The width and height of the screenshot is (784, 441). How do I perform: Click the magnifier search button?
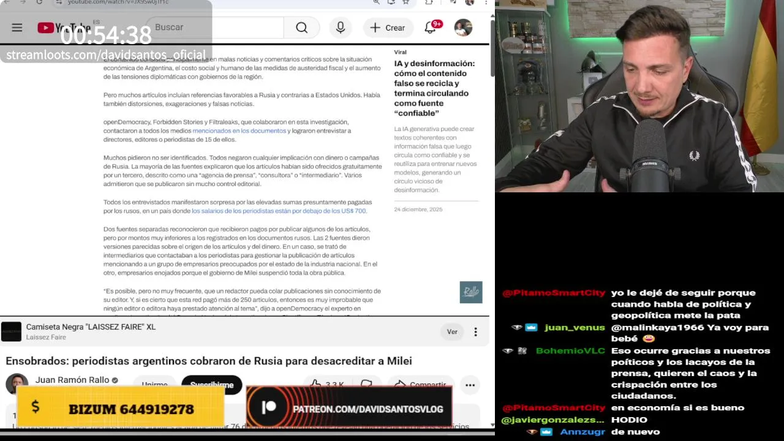(x=301, y=28)
